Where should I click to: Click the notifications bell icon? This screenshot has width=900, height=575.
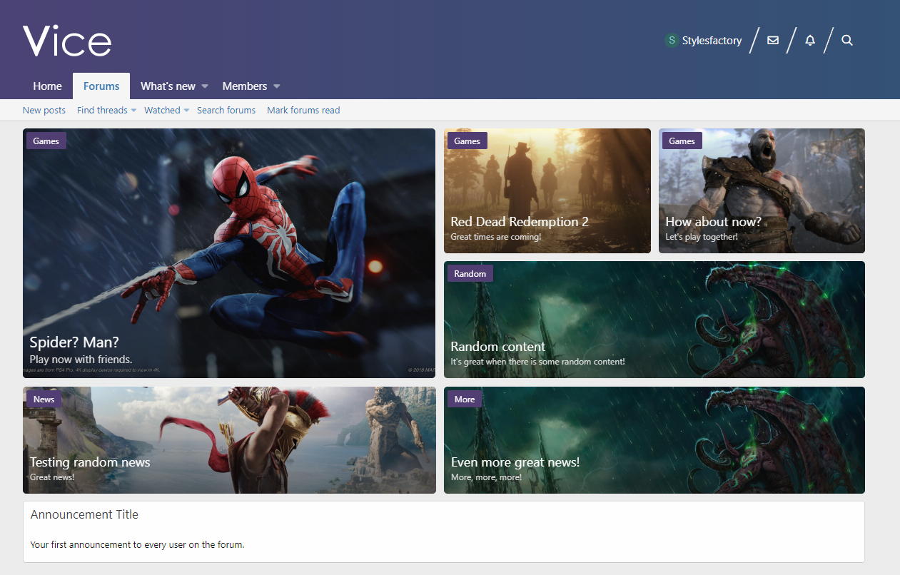[810, 41]
